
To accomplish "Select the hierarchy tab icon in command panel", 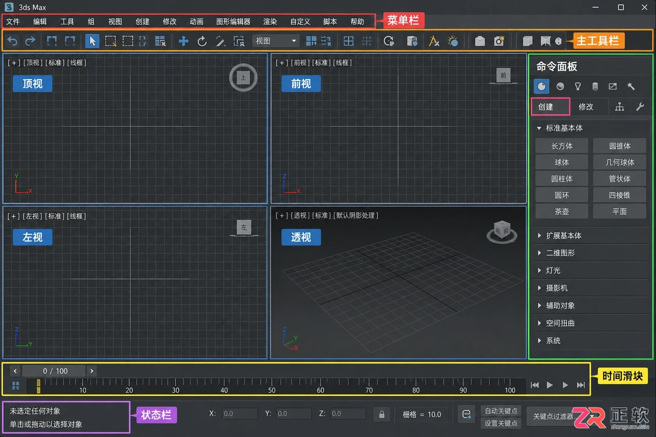I will (620, 107).
